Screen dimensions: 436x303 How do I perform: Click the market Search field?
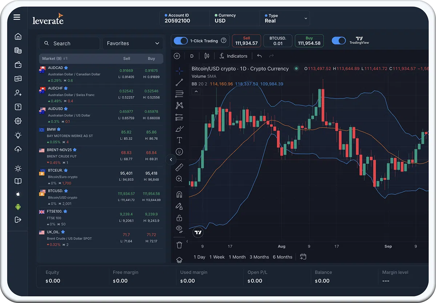(x=69, y=43)
